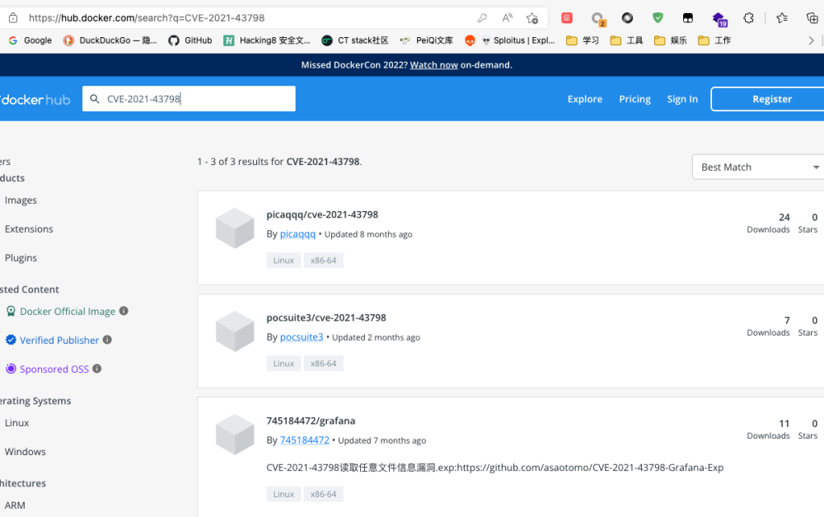Click the 745184472/grafana cube thumbnail

click(x=235, y=435)
